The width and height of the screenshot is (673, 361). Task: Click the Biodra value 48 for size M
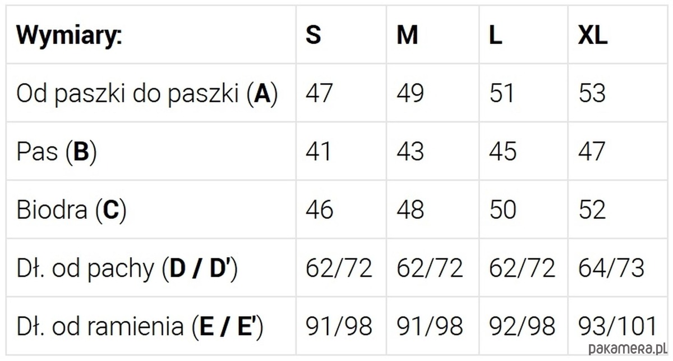coord(411,210)
